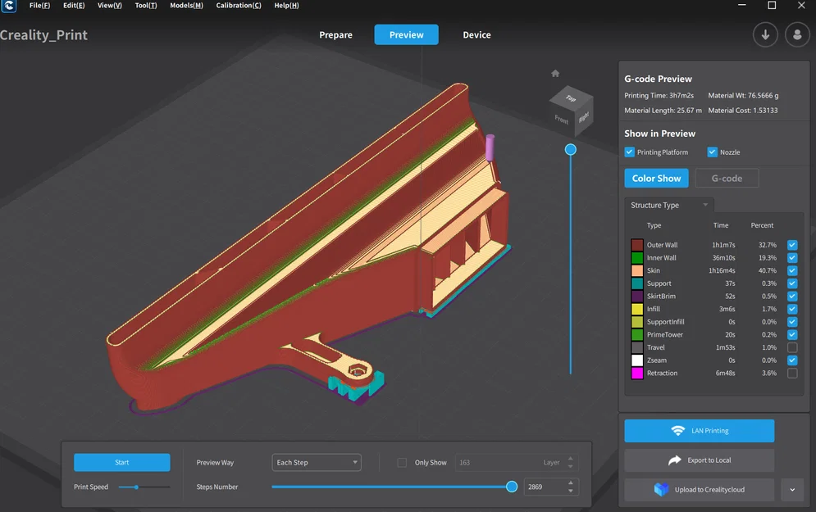Toggle Nozzle visibility checkbox
The height and width of the screenshot is (512, 816).
pyautogui.click(x=712, y=152)
